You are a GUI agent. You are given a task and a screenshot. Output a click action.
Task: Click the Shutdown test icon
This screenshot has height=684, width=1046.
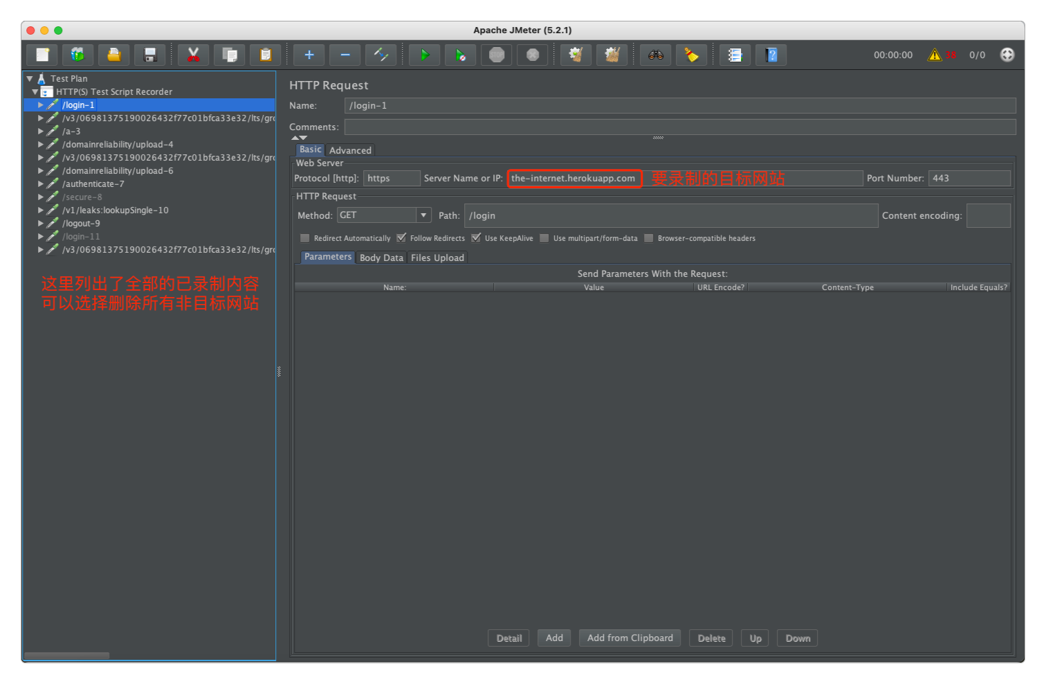point(533,55)
